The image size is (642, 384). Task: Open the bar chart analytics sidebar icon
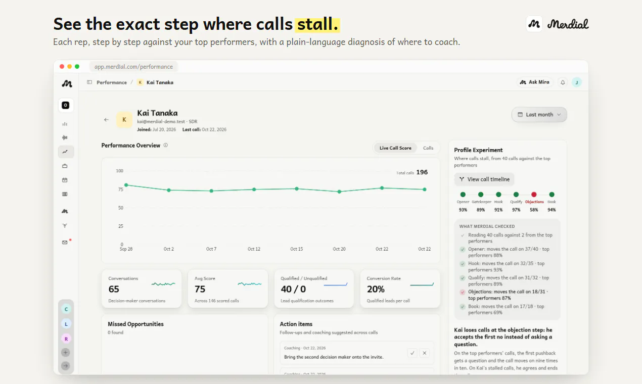coord(65,124)
